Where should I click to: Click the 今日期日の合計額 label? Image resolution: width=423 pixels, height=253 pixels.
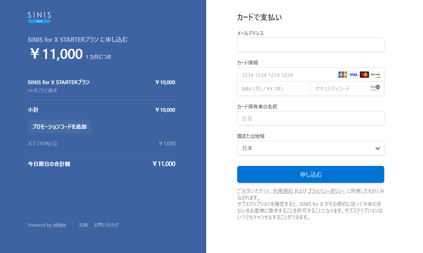(x=49, y=164)
